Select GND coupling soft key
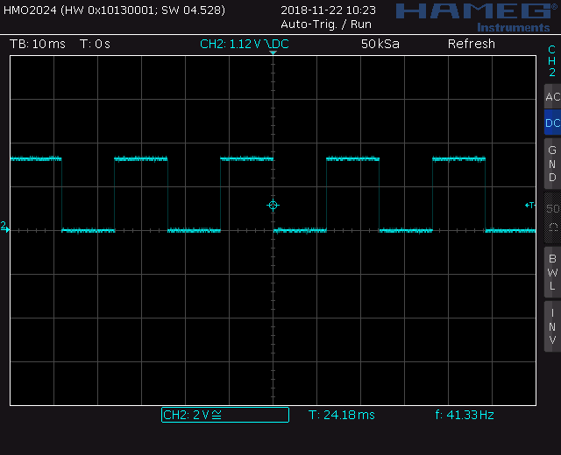561x455 pixels. point(552,164)
